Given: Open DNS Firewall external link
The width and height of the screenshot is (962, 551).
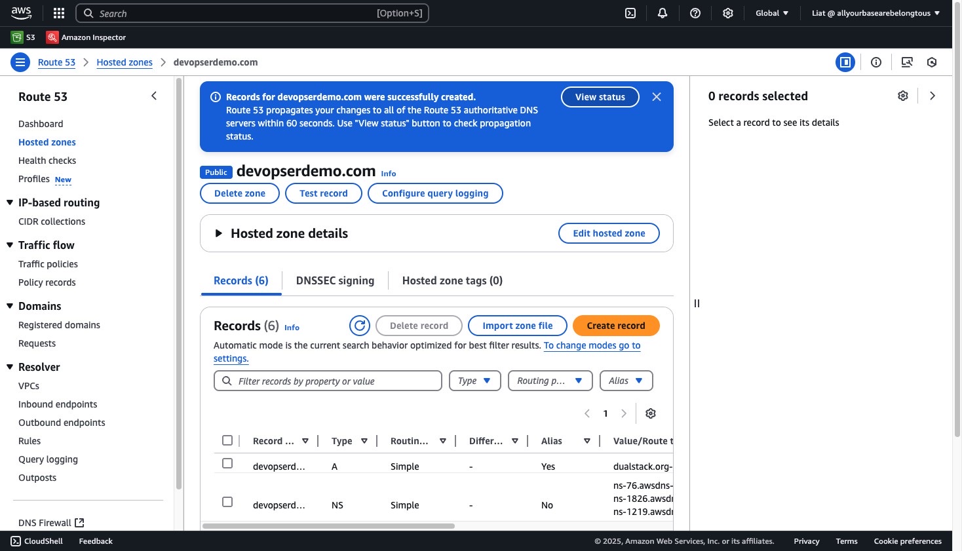Looking at the screenshot, I should [x=51, y=523].
